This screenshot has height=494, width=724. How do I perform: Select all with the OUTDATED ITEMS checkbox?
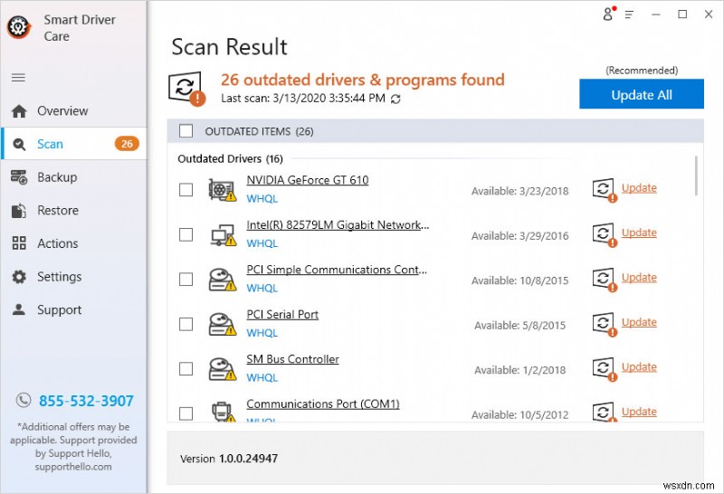click(186, 131)
